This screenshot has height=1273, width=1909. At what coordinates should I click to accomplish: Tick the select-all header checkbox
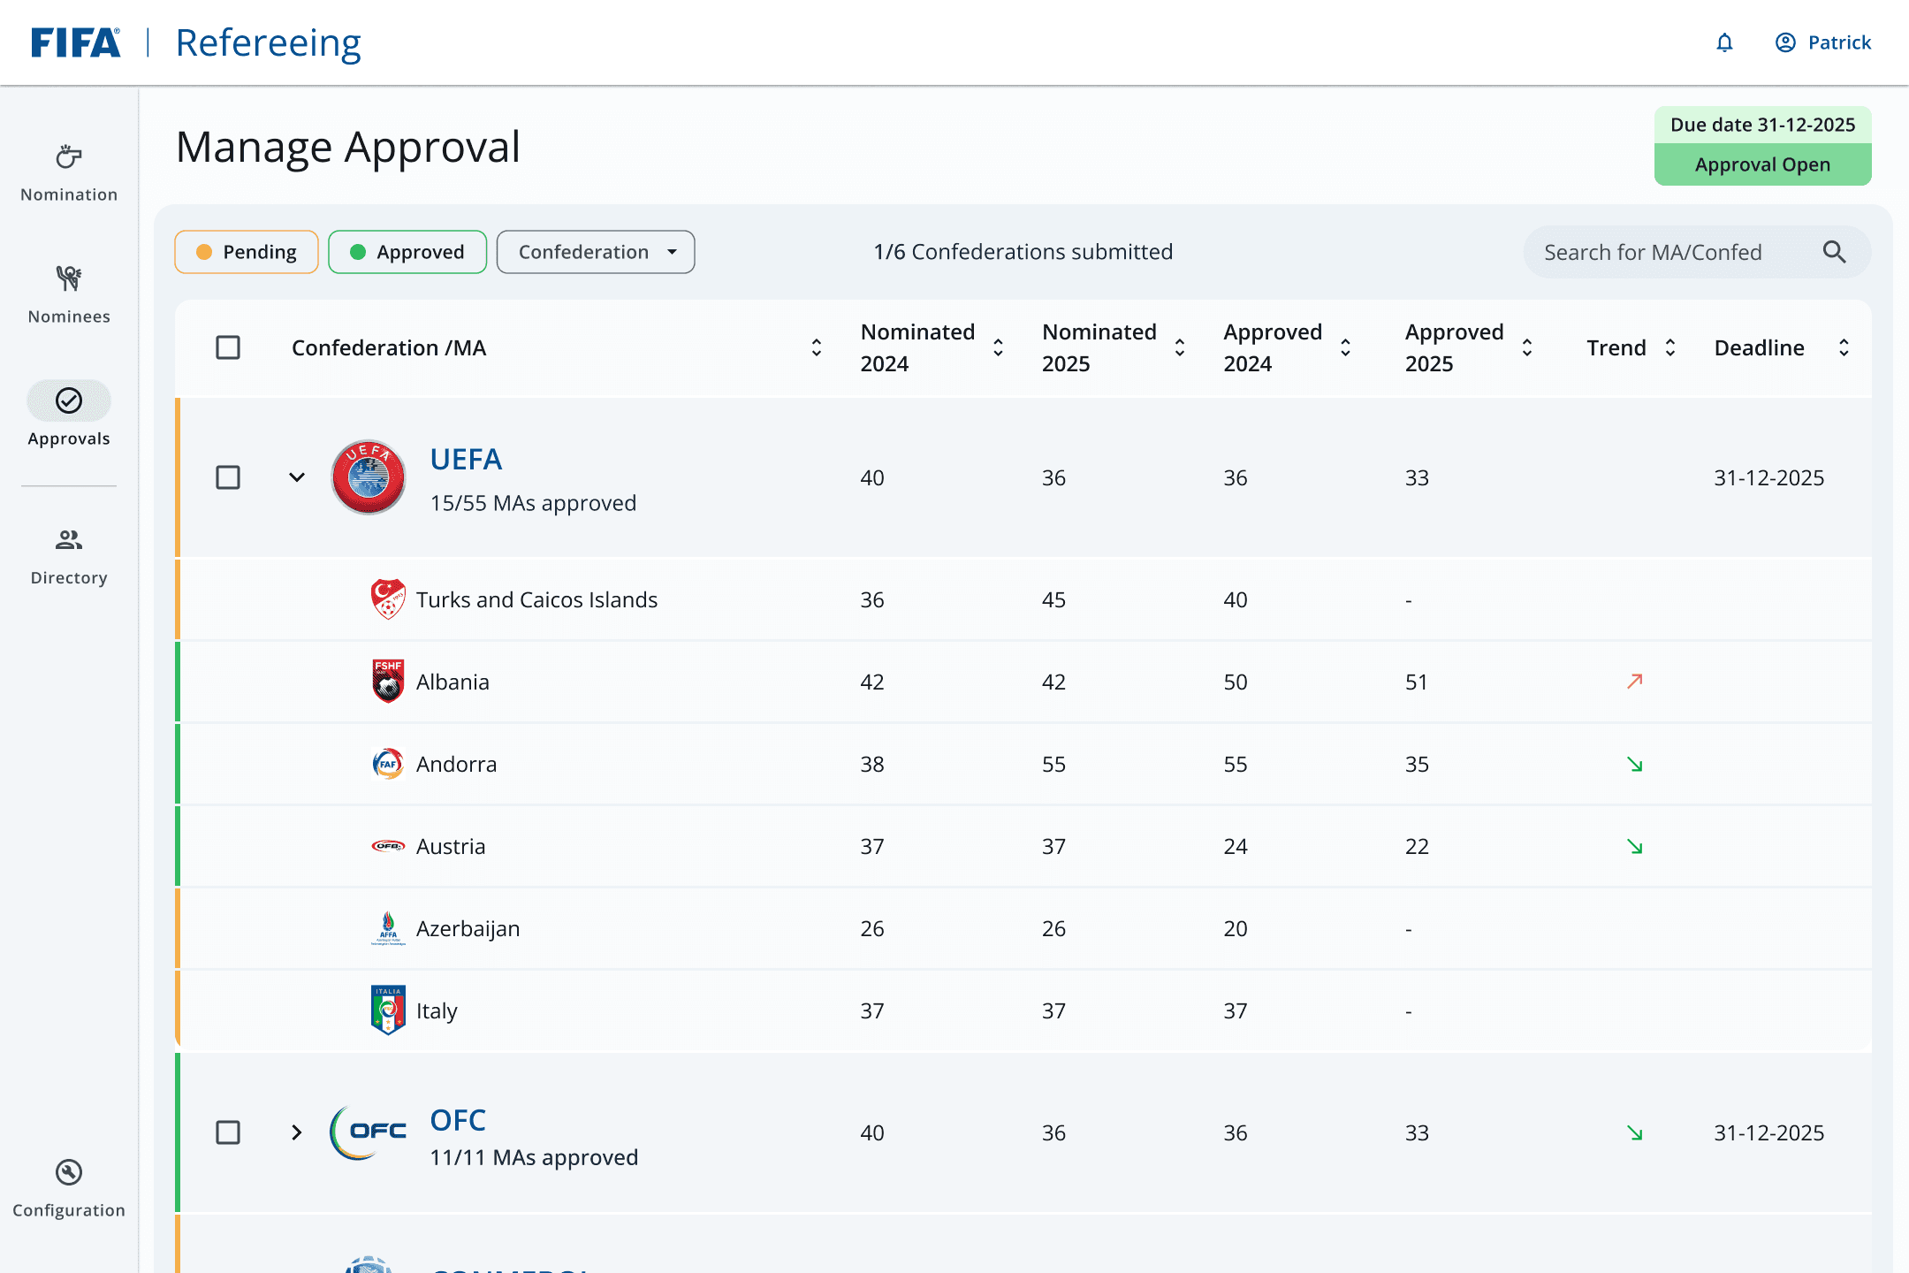[228, 347]
